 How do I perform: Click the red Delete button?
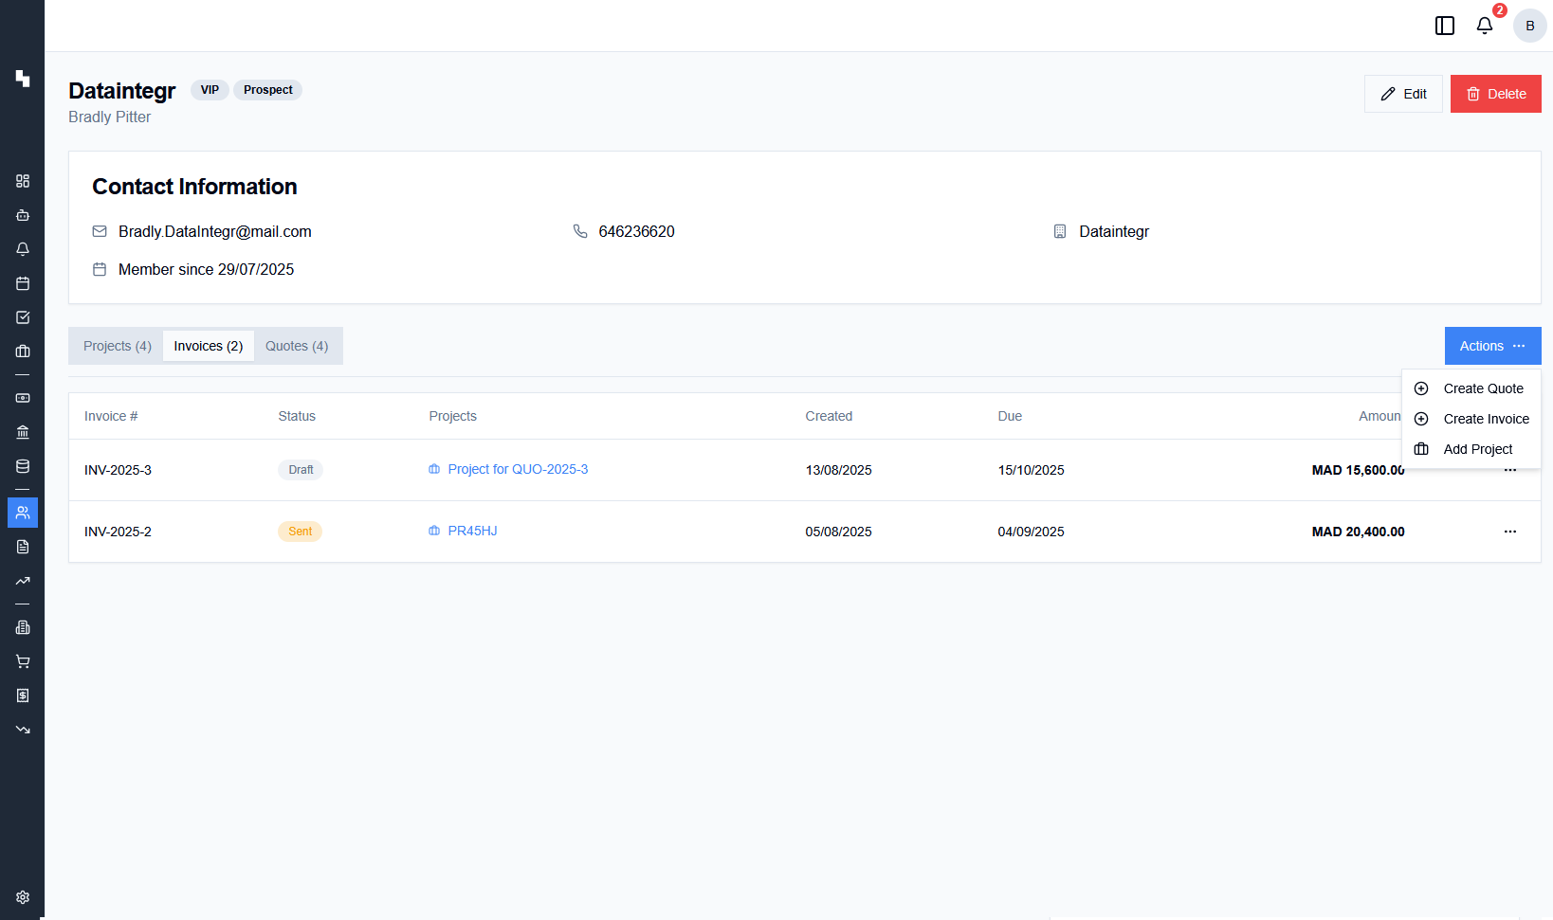(x=1495, y=94)
